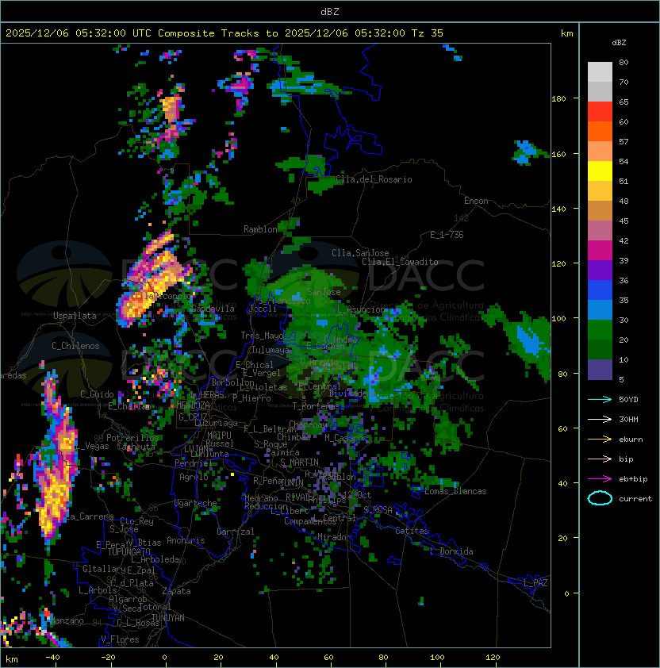Click the Agrelo map label
This screenshot has width=660, height=668.
194,477
